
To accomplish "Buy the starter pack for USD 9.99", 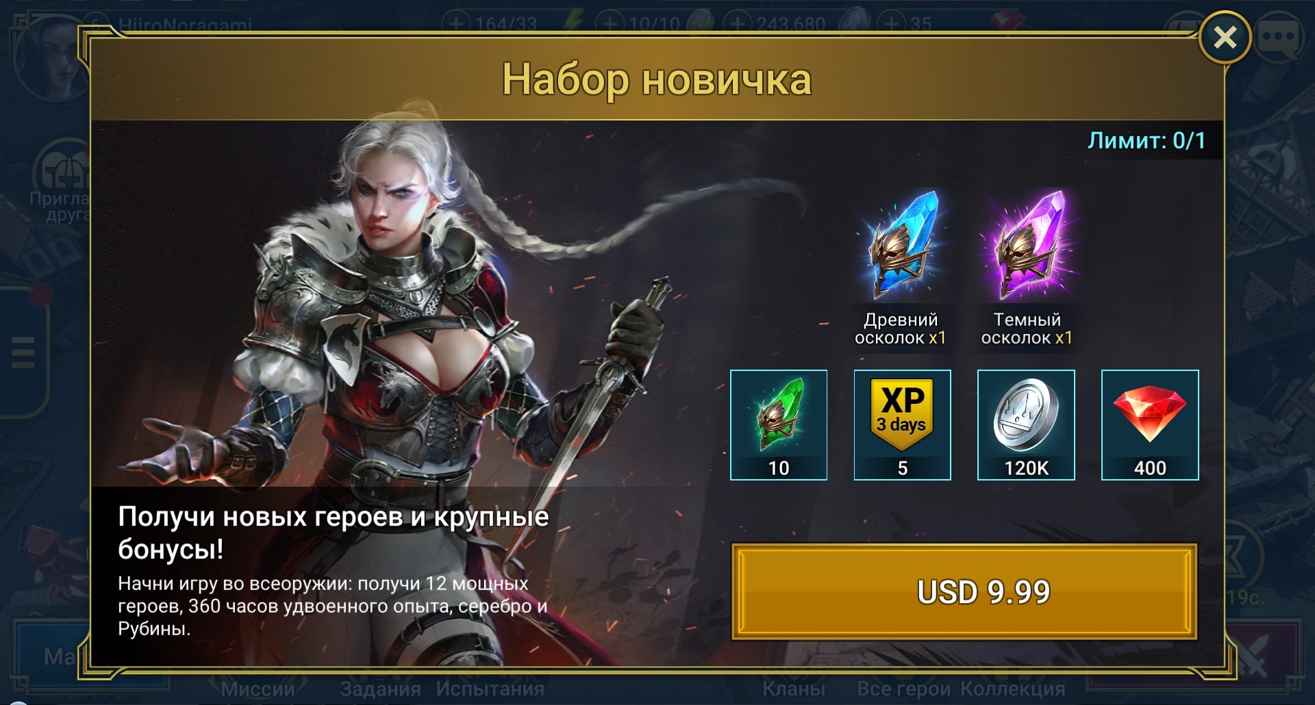I will pos(964,592).
